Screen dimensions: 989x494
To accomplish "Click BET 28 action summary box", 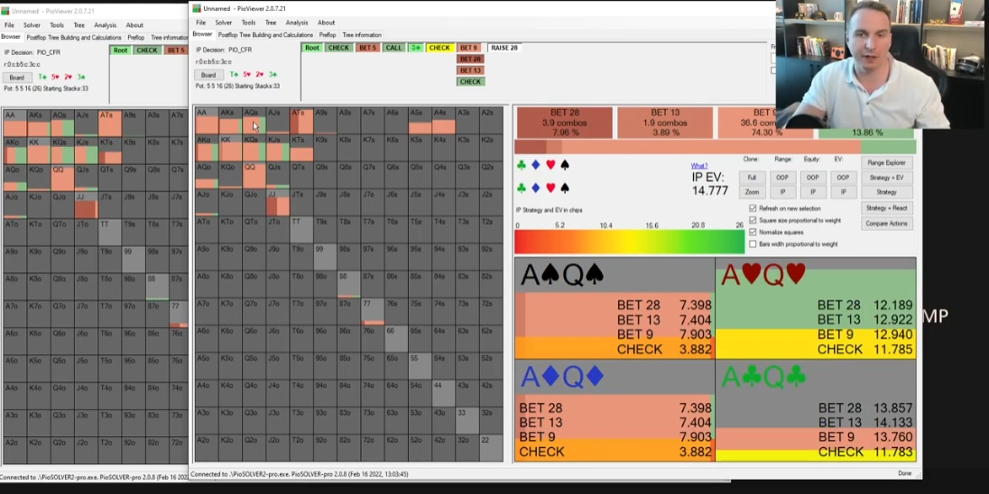I will click(x=565, y=123).
